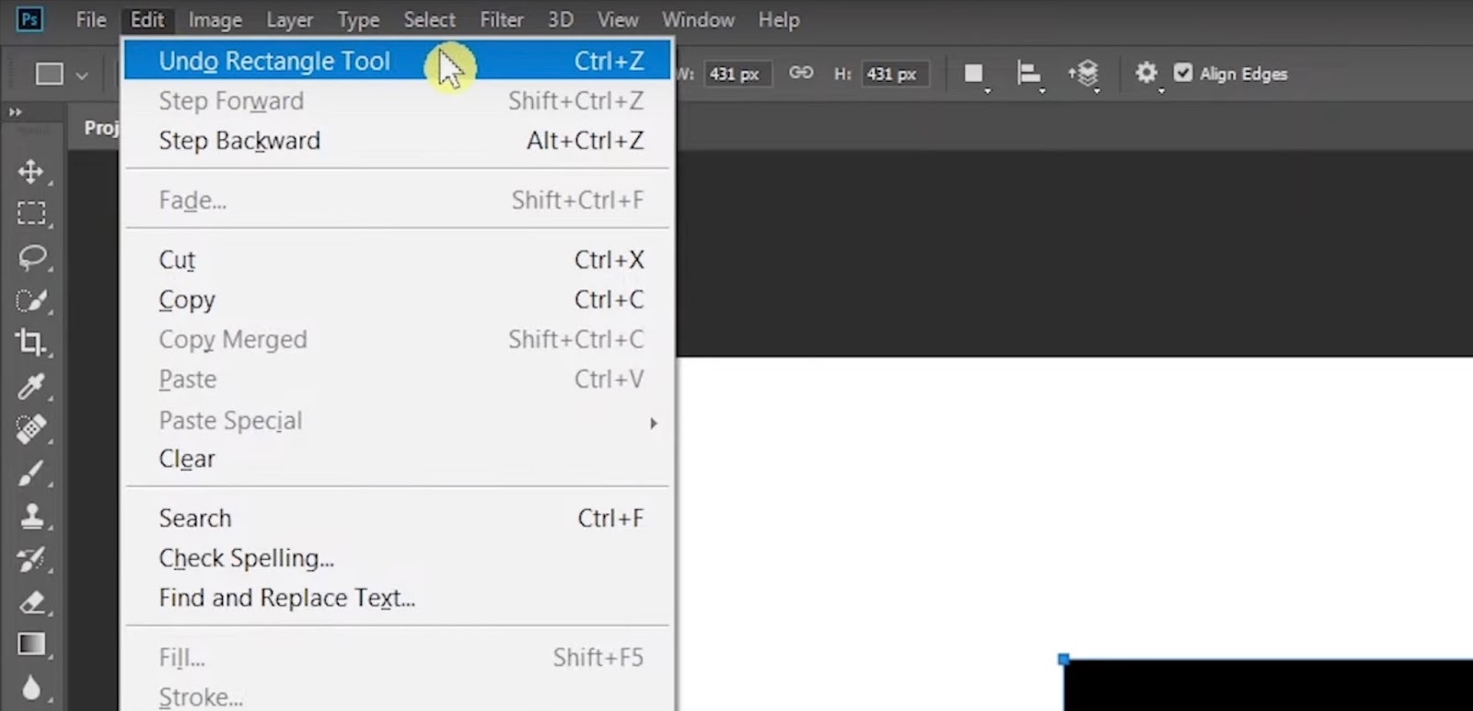The width and height of the screenshot is (1473, 711).
Task: Select the Eyedropper tool
Action: click(31, 386)
